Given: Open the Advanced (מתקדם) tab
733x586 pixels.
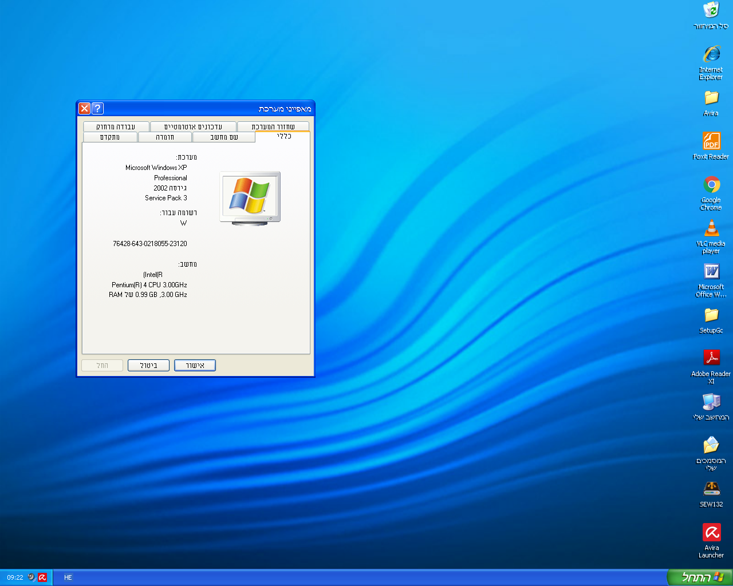Looking at the screenshot, I should pyautogui.click(x=110, y=137).
